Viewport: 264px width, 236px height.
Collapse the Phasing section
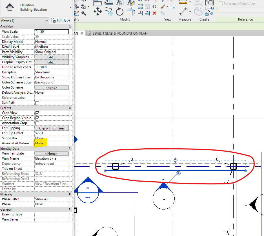[69, 194]
